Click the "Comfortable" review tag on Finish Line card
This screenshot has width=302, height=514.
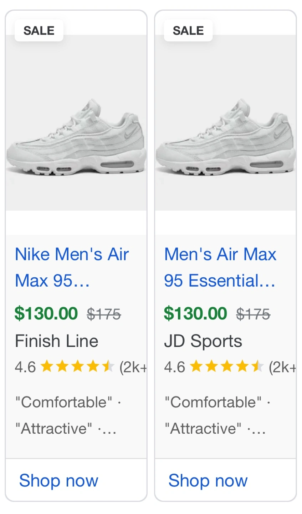[x=64, y=402]
